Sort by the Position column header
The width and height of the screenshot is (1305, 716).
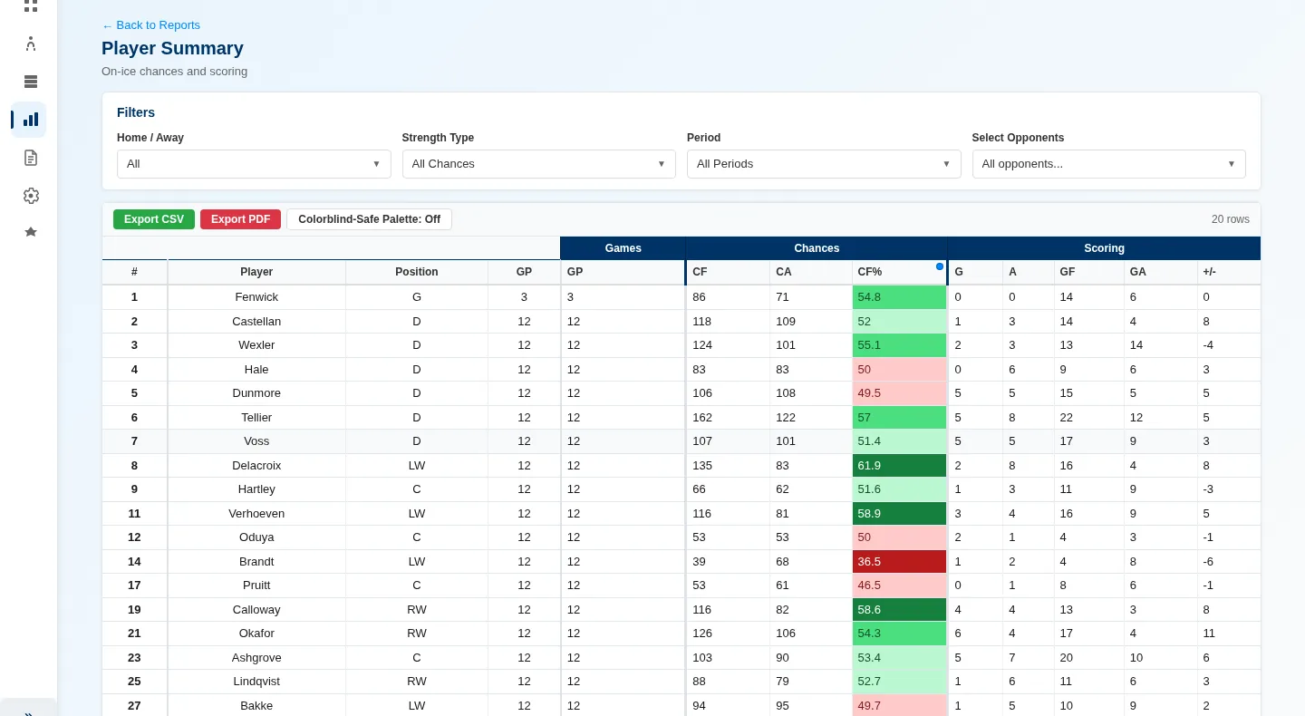click(x=417, y=272)
